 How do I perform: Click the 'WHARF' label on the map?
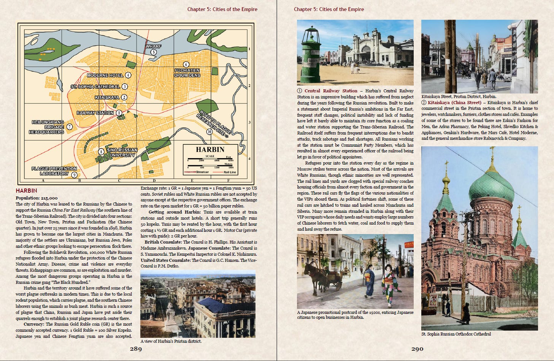click(x=154, y=46)
